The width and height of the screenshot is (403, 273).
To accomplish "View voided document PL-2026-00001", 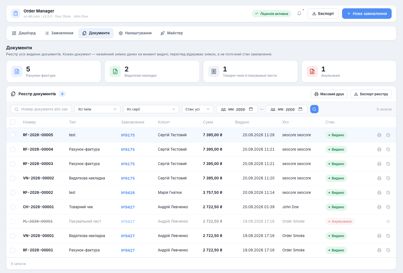I will pos(388,222).
